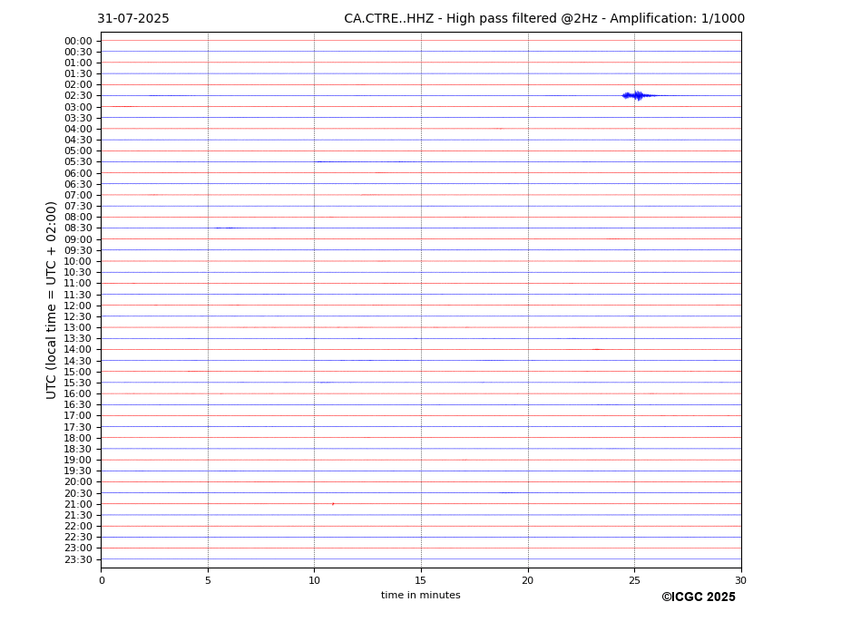The image size is (841, 631).
Task: Select the 15:30 time label
Action: [x=78, y=383]
